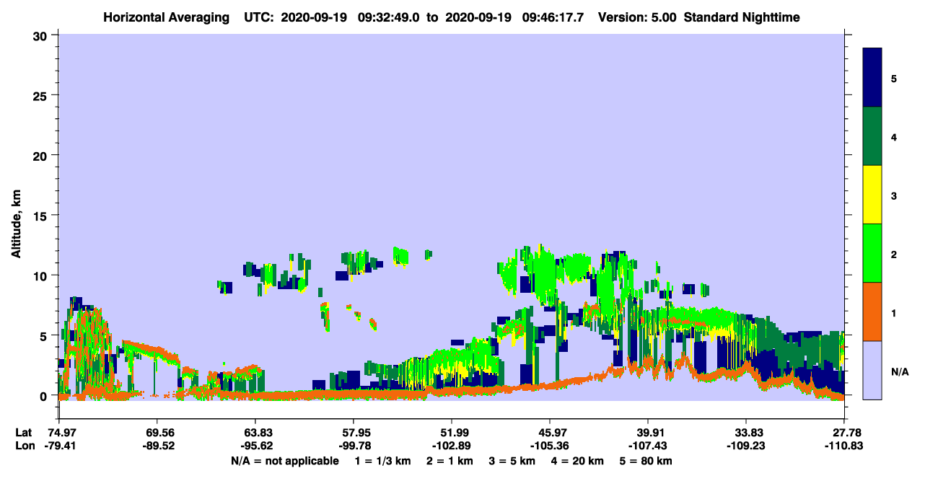Click longitude value '-105.36'

click(x=550, y=446)
